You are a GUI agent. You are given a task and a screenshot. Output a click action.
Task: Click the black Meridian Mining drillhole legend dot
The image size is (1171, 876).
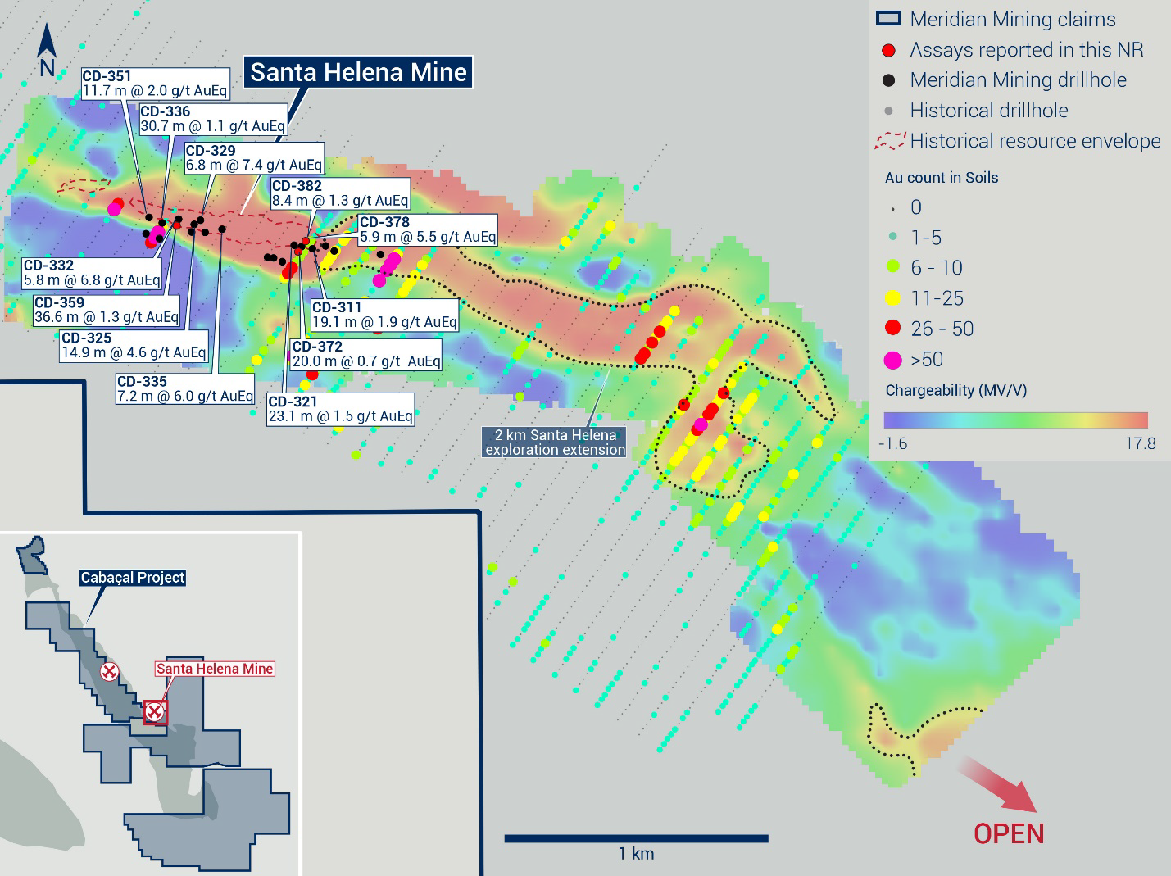pyautogui.click(x=889, y=80)
